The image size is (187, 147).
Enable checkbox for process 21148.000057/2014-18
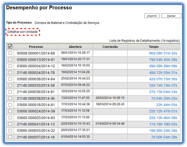[x=10, y=137]
